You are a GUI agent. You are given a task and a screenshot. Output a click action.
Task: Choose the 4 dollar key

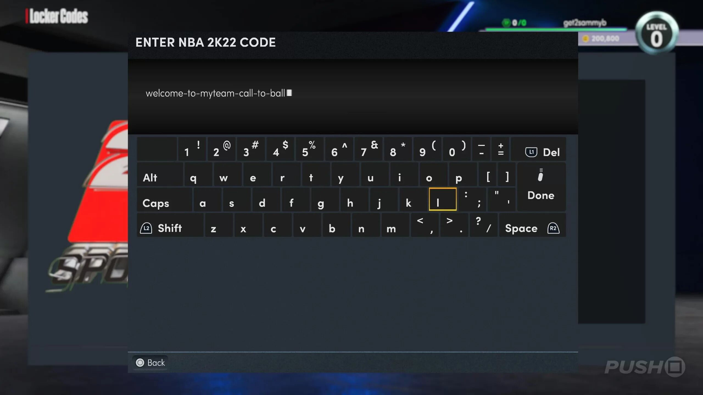(x=280, y=149)
